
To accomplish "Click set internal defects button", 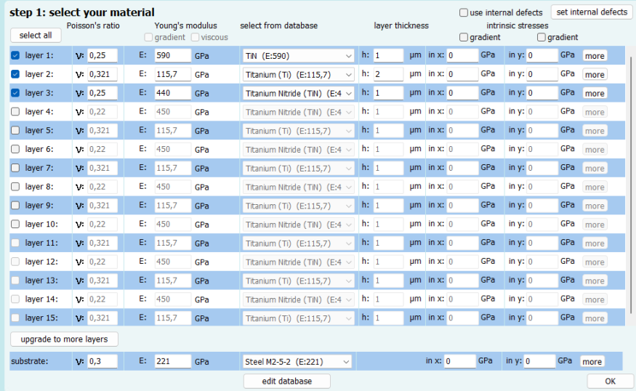I will [591, 12].
